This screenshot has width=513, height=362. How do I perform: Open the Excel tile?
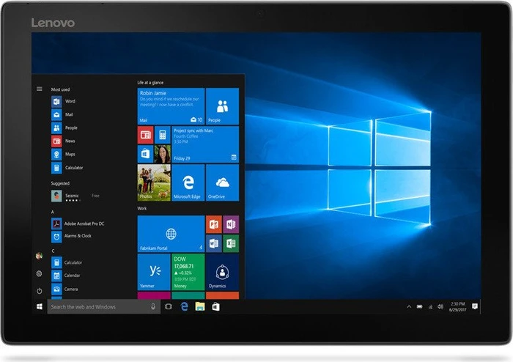coord(231,243)
